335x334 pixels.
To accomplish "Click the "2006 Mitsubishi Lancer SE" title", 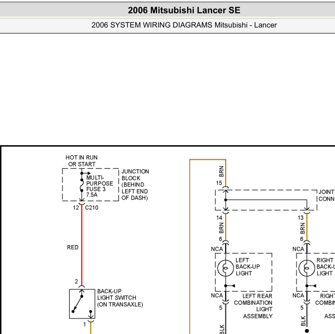I will click(184, 10).
